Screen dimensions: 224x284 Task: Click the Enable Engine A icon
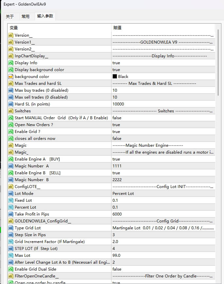tap(11, 159)
